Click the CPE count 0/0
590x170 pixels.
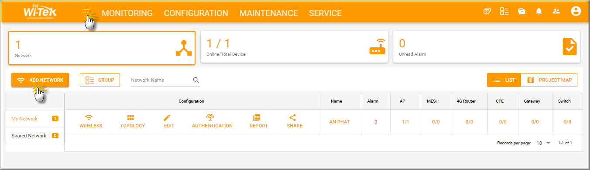point(503,122)
